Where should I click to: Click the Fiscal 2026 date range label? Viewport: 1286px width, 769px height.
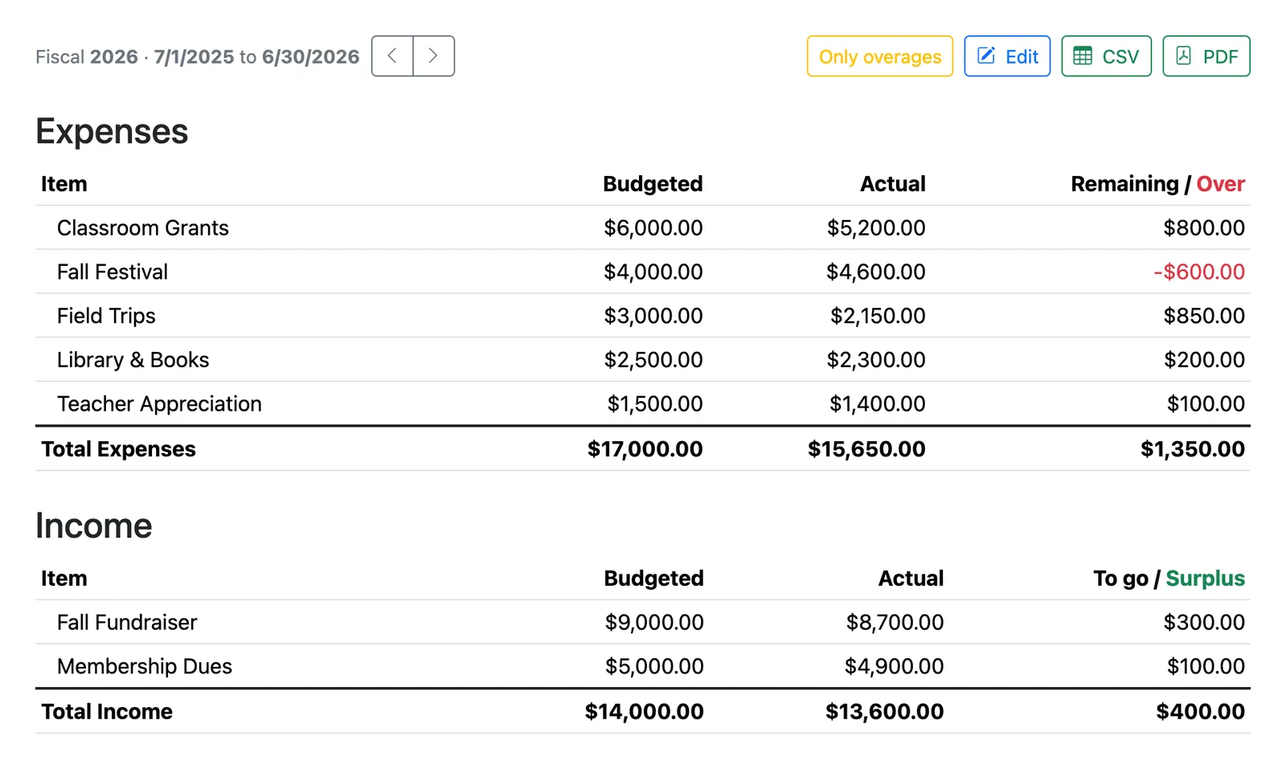(198, 56)
